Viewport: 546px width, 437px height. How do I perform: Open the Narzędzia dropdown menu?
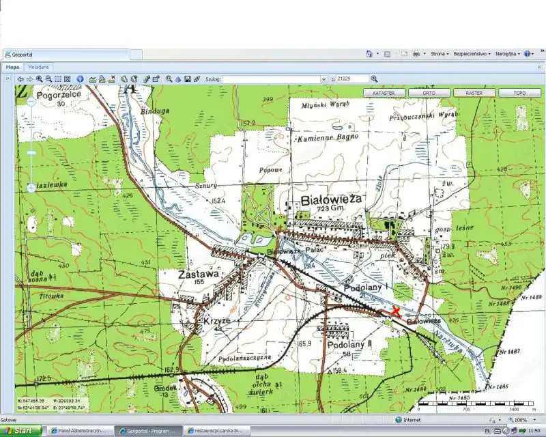click(x=507, y=53)
